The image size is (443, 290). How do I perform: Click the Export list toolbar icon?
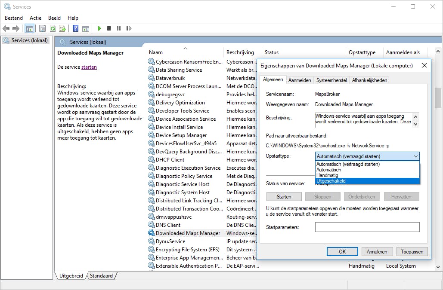point(62,28)
